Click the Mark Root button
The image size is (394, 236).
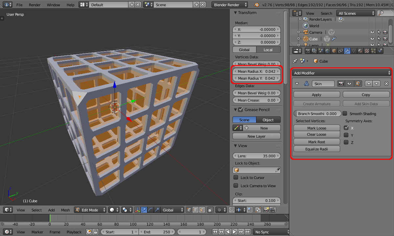(317, 142)
